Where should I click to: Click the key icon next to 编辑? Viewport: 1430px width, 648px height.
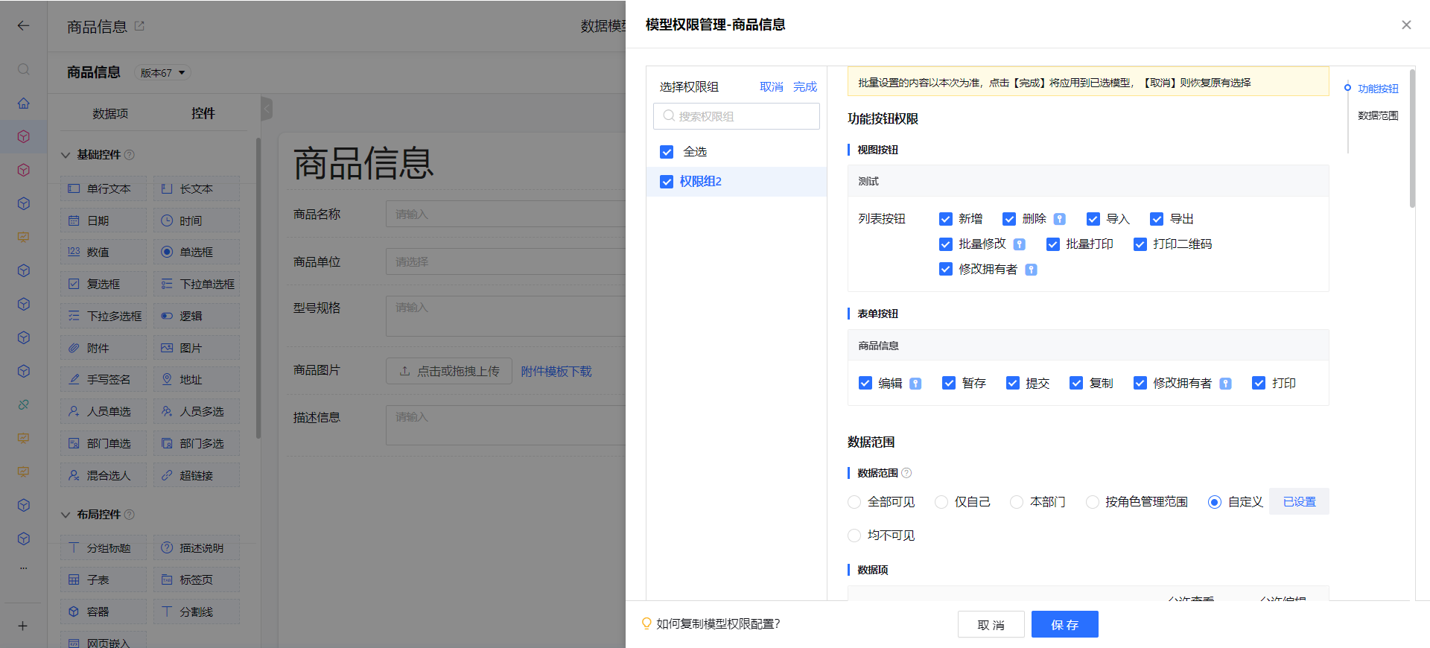[915, 384]
